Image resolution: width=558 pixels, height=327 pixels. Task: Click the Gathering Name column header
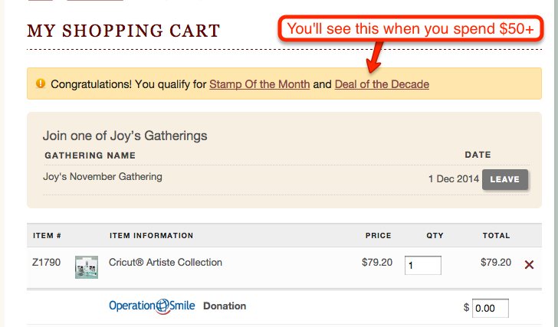tap(90, 155)
